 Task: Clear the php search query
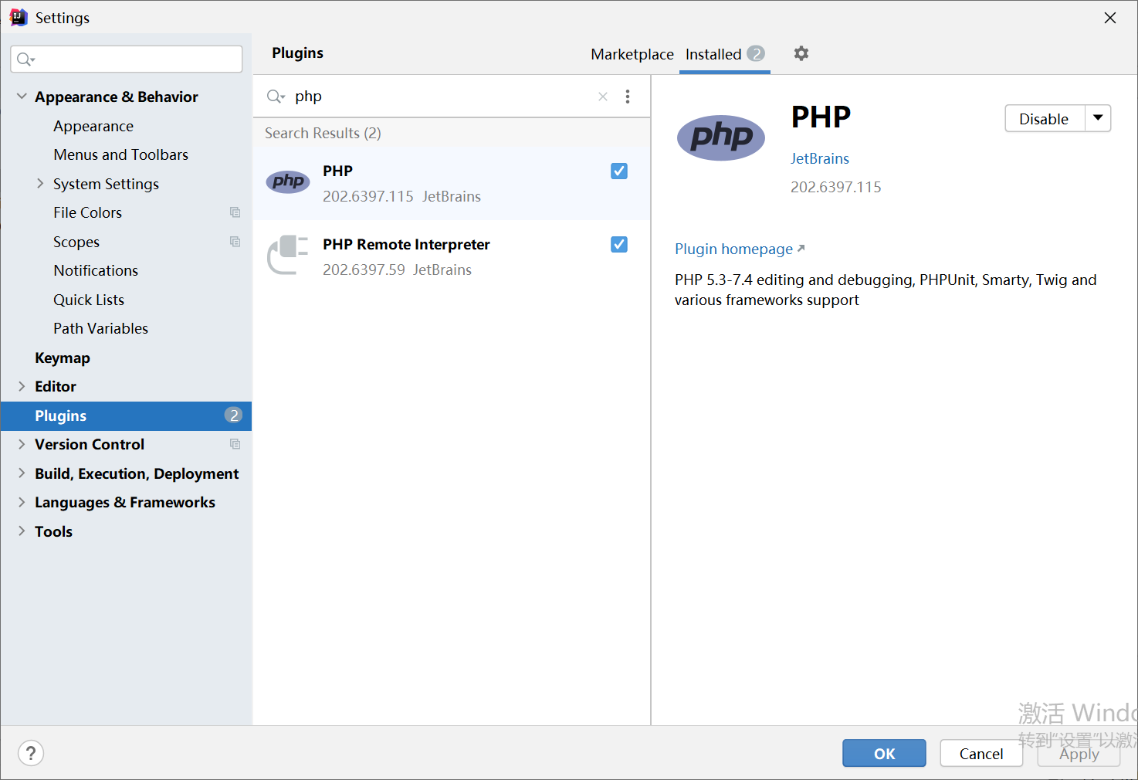[602, 96]
